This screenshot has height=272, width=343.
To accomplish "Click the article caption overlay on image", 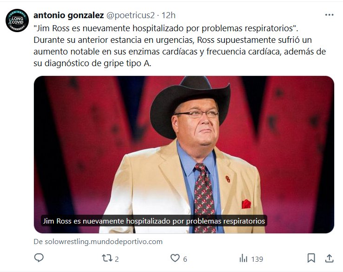I will pos(154,221).
